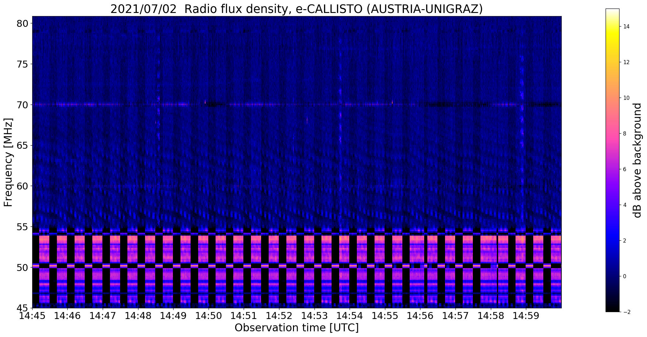Click the 'Frequency [MHz]' y-axis label
This screenshot has width=647, height=337.
[9, 162]
